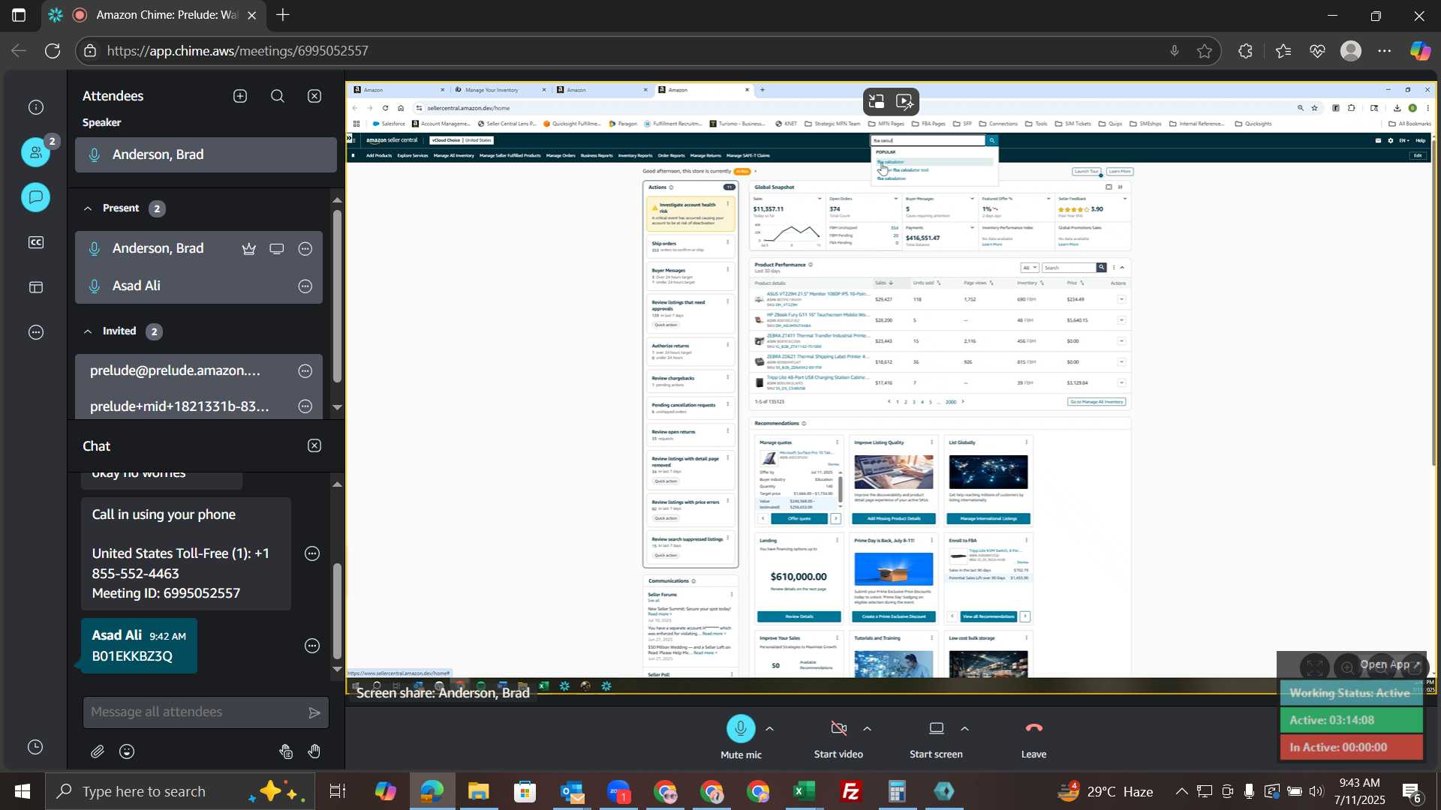Start screen sharing

[x=936, y=728]
